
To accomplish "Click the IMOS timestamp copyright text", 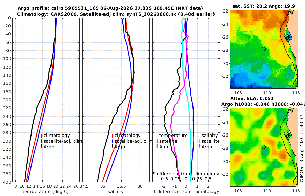I will point(302,148).
